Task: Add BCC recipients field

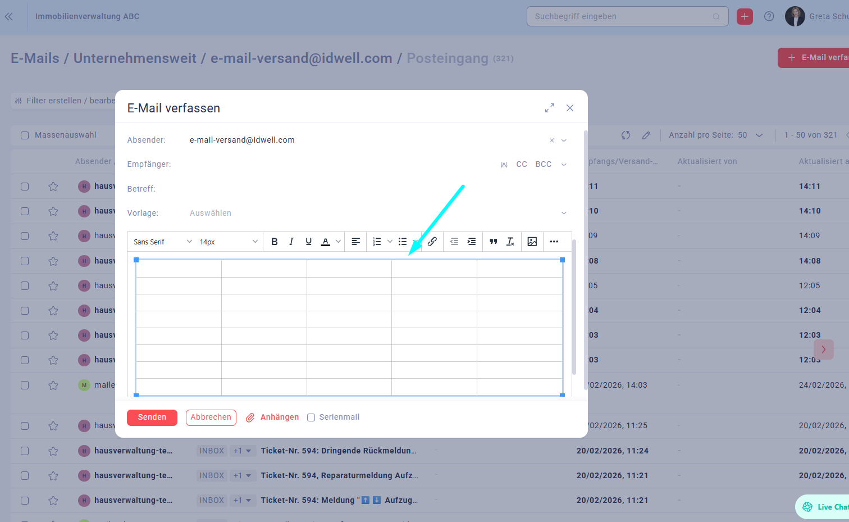Action: [x=543, y=164]
